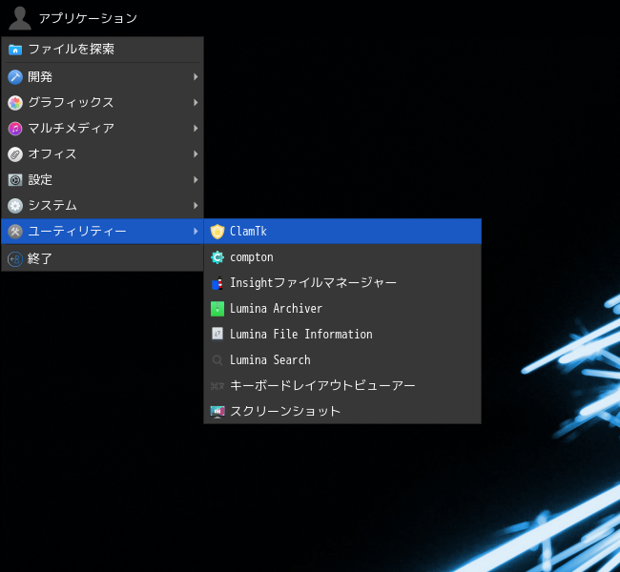
Task: Open the アプリケーション menu label
Action: pos(88,18)
